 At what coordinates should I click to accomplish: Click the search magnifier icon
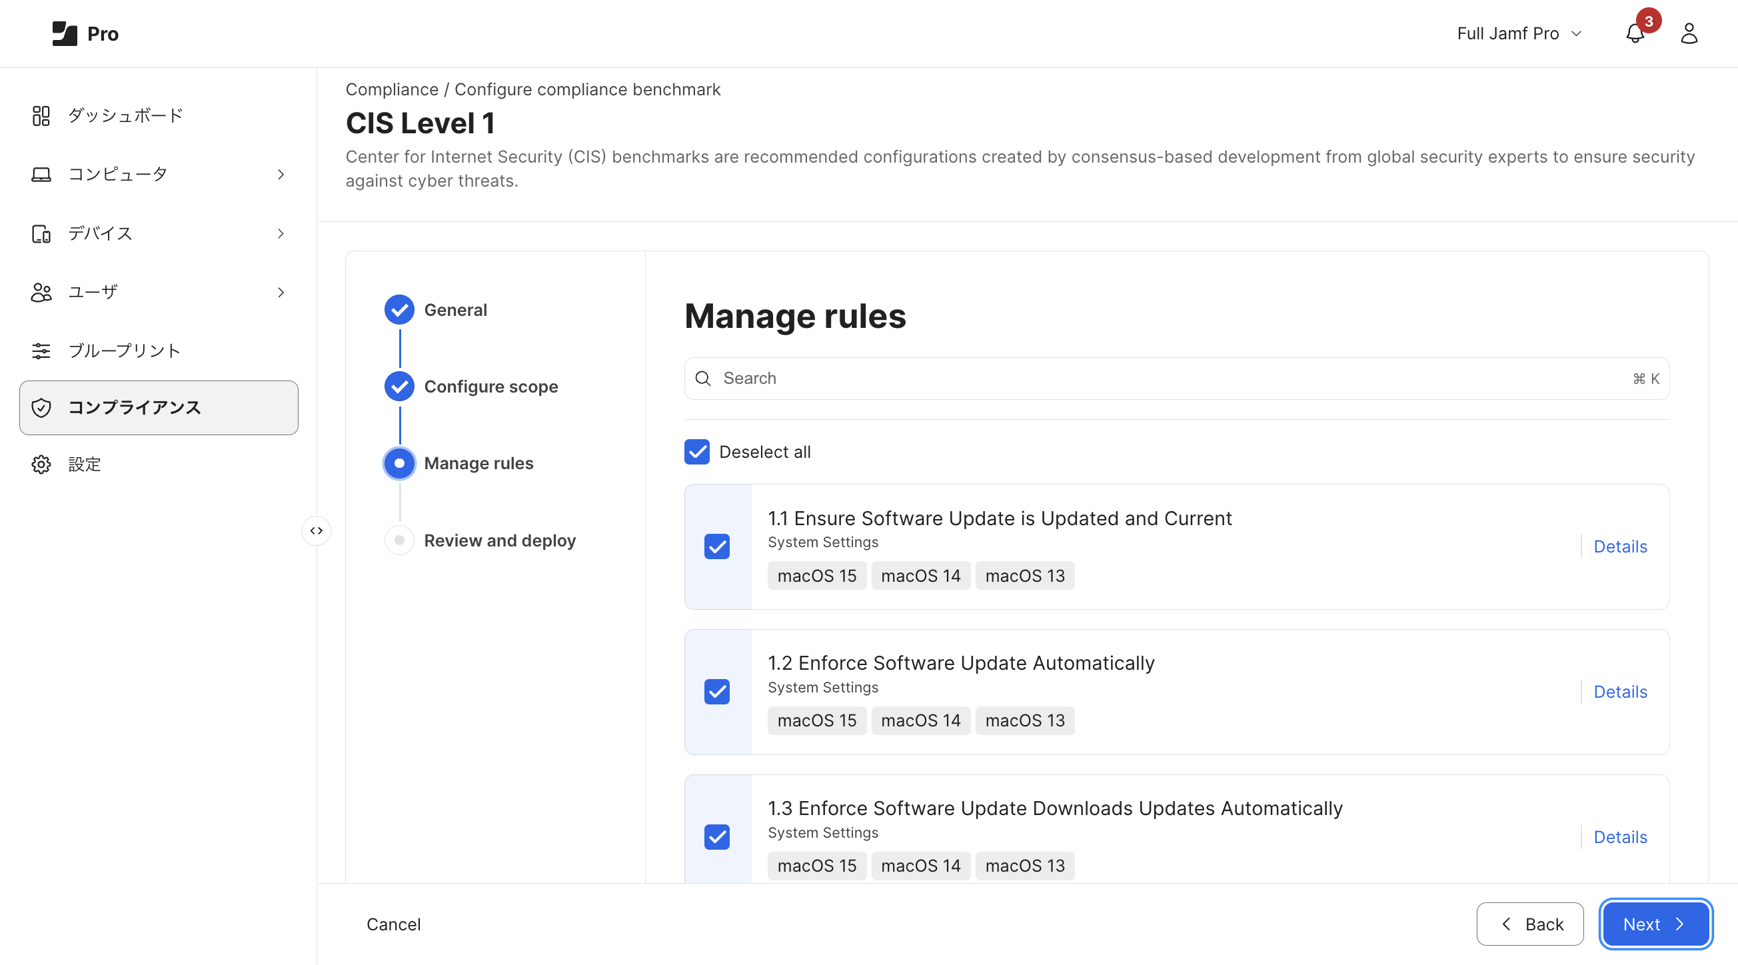(x=703, y=379)
